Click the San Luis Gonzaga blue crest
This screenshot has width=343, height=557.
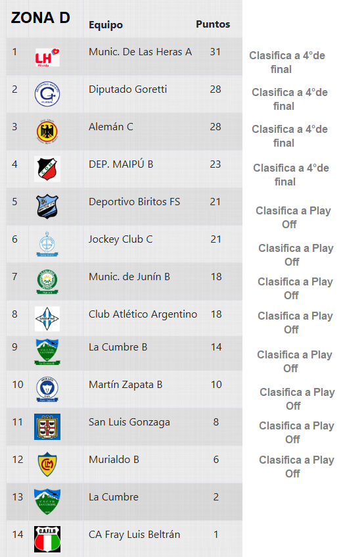click(47, 427)
